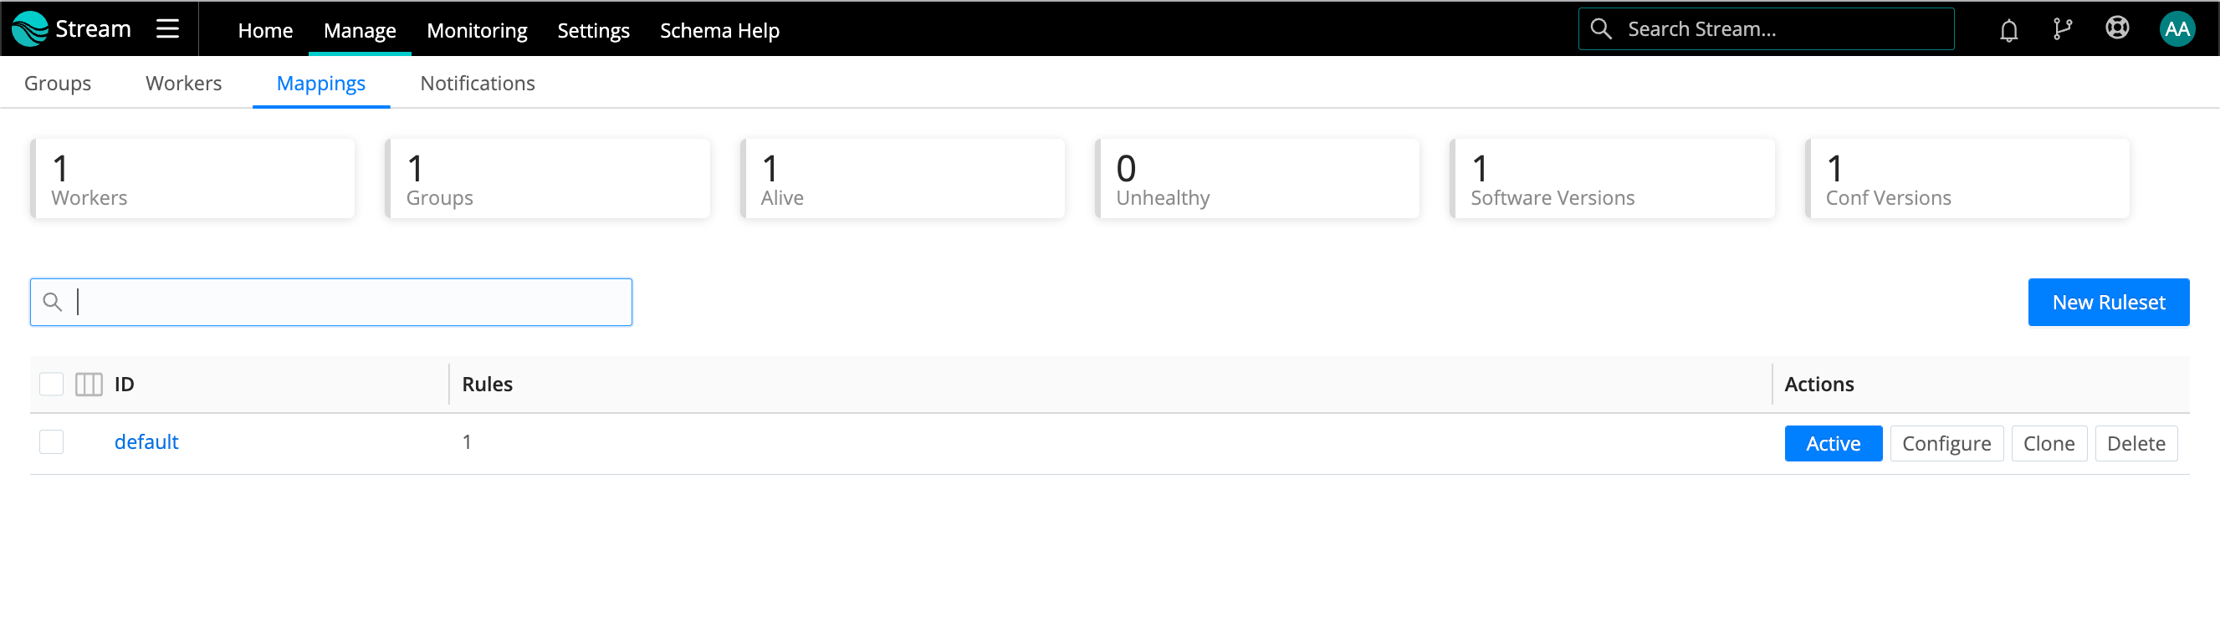Open Schema Help from the top menu
The image size is (2220, 632).
(x=719, y=30)
